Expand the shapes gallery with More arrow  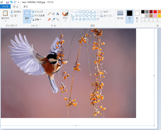(x=98, y=19)
